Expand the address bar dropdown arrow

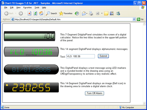[134, 19]
